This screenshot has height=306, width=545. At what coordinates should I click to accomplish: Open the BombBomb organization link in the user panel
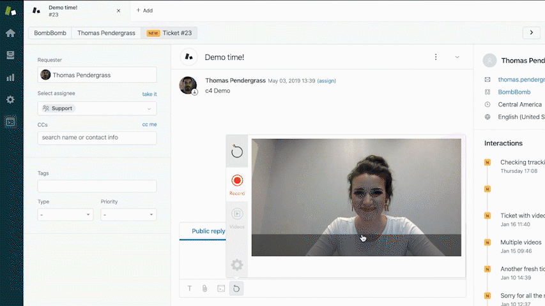[x=514, y=92]
